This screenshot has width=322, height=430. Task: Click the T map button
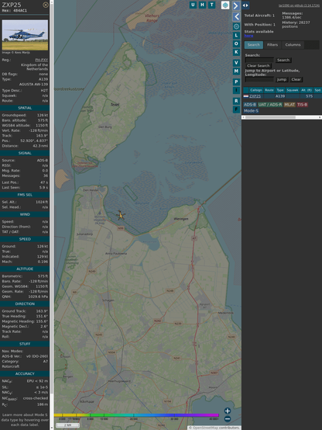pos(212,5)
